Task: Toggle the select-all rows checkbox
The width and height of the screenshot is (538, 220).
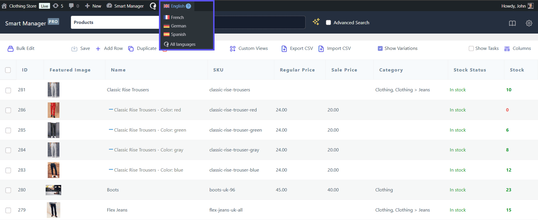Action: 8,70
